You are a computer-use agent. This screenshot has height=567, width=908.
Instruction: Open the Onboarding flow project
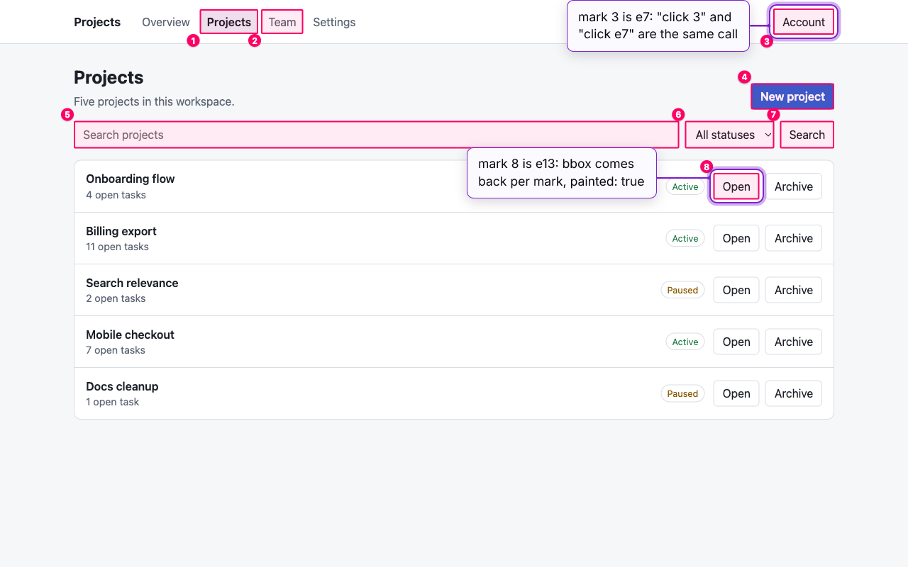coord(736,186)
